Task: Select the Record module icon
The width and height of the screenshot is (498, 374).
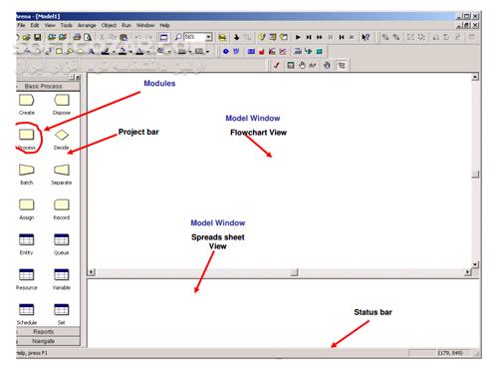Action: (x=62, y=204)
